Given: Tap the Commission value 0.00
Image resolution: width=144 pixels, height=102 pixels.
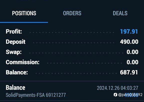Looking at the screenshot, I should click(x=132, y=62).
